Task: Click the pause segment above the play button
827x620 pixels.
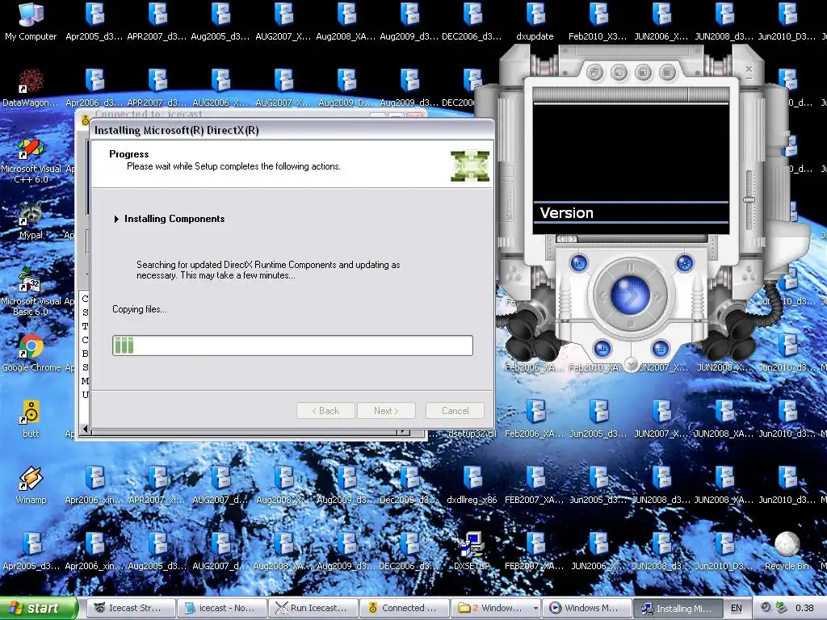Action: point(630,268)
